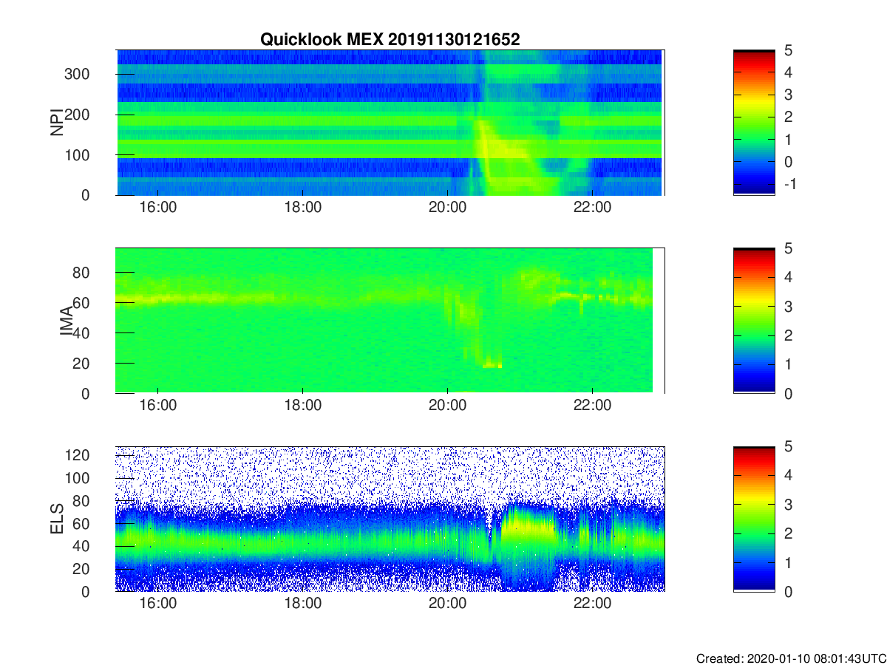Click the ELS y-axis label

coord(56,519)
